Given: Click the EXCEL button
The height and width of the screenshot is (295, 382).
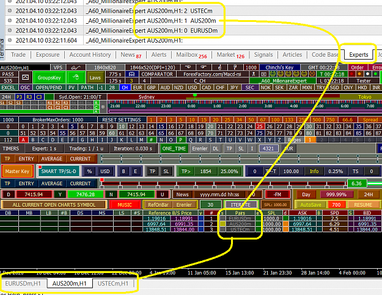Looking at the screenshot, I should coord(9,88).
